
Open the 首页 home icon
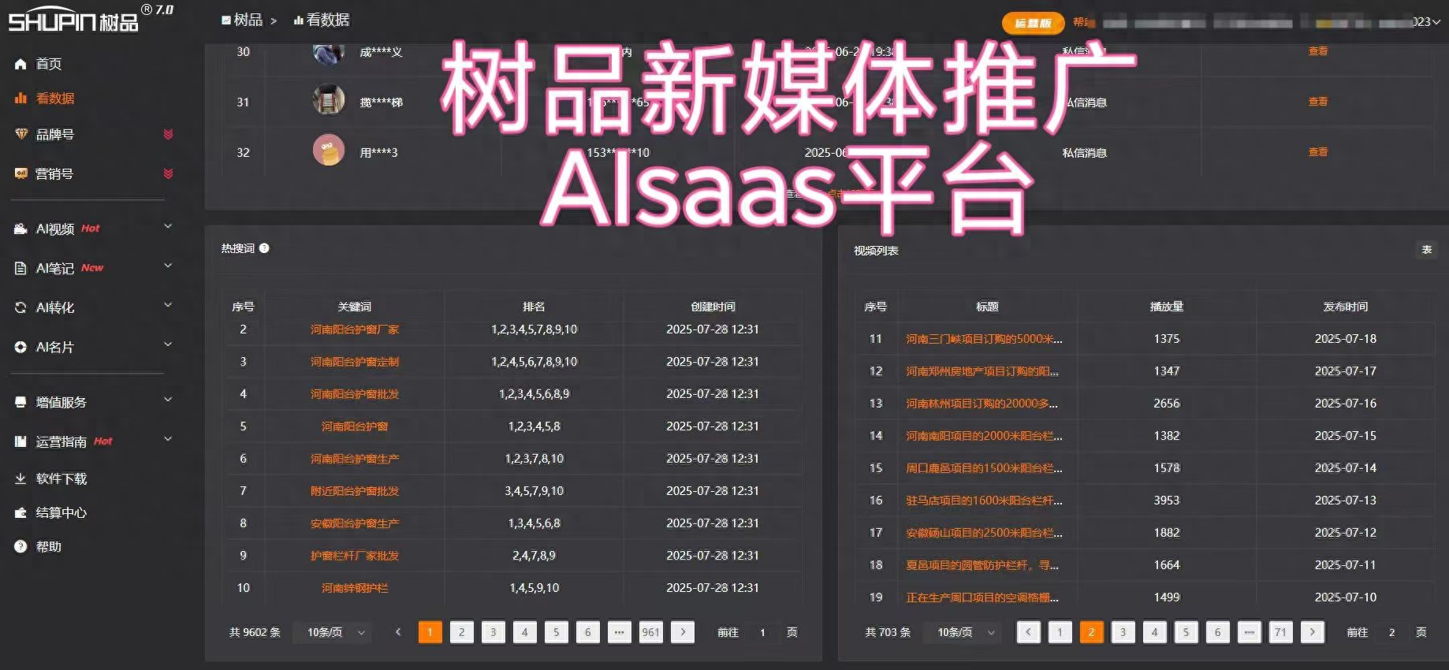pyautogui.click(x=20, y=64)
